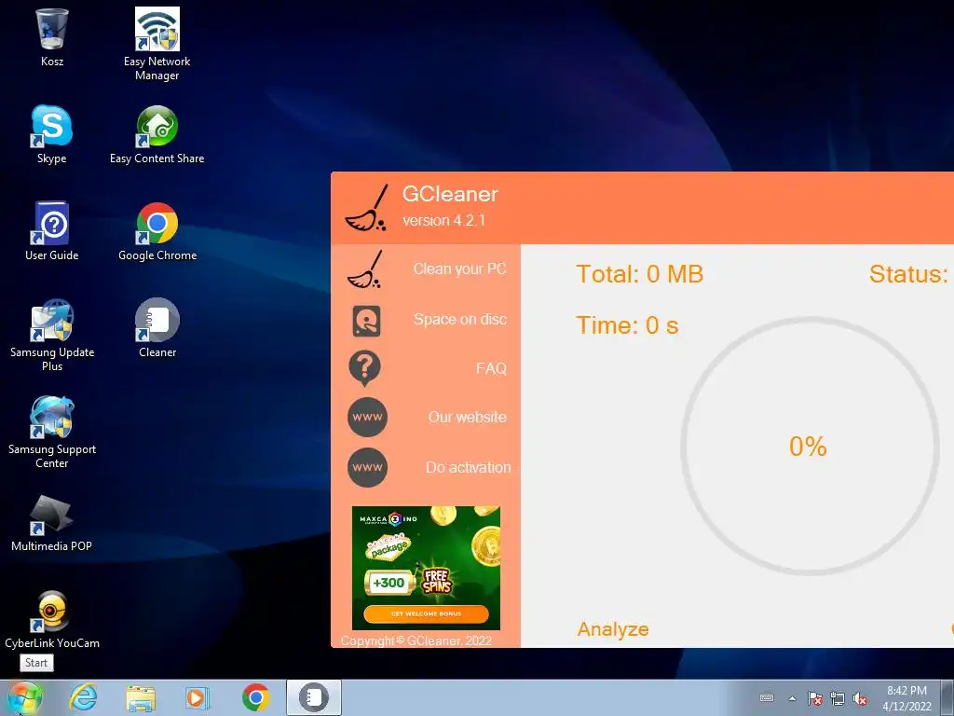Click the Get Welcome Bonus ad button
Viewport: 954px width, 716px height.
pyautogui.click(x=426, y=613)
